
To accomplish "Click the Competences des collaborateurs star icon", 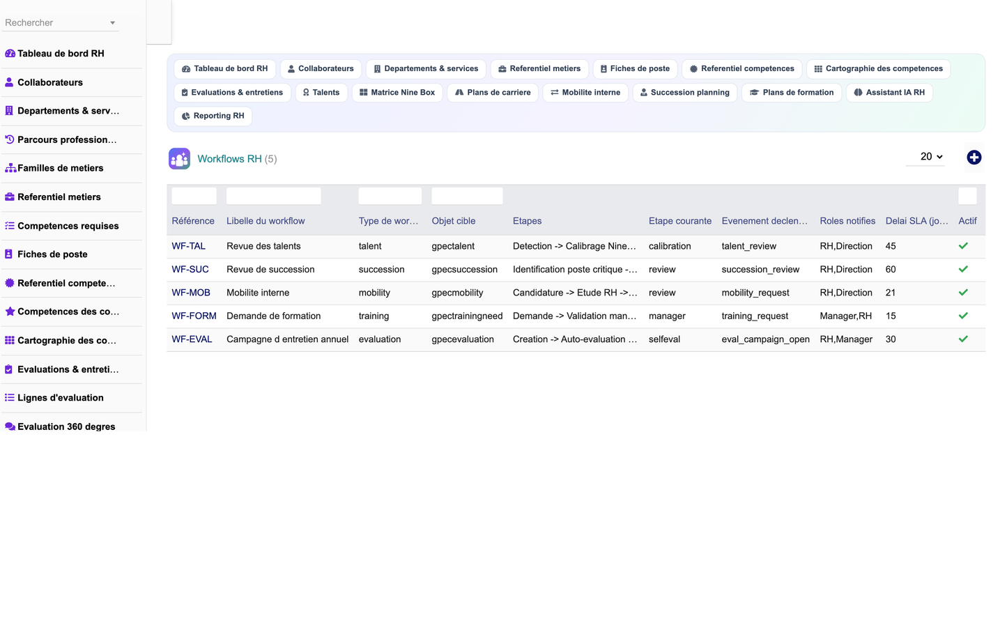I will point(10,311).
